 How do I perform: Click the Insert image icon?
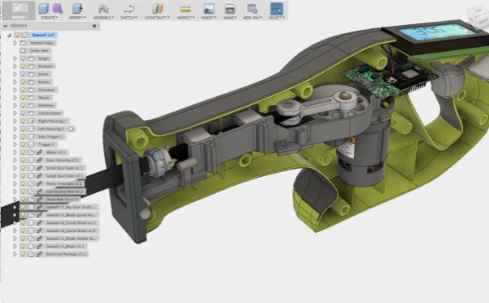tap(209, 8)
